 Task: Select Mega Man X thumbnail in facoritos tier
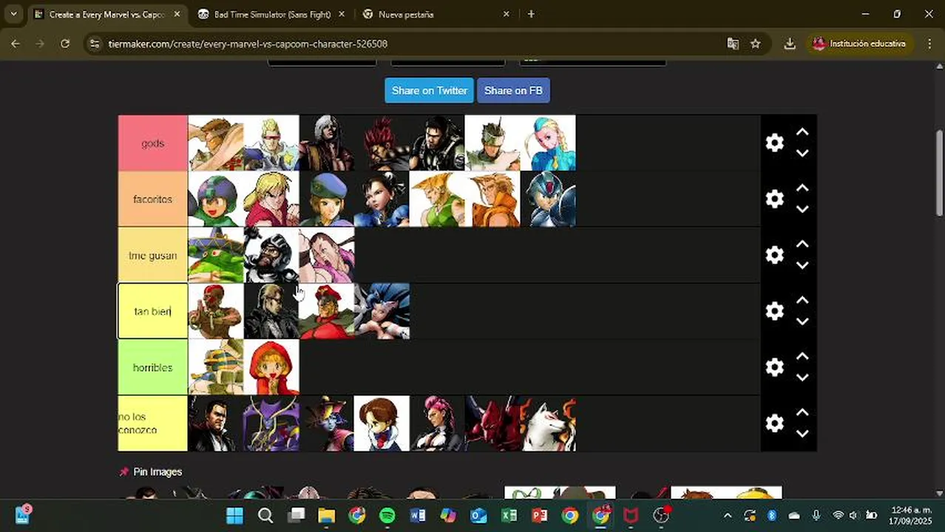click(x=548, y=199)
